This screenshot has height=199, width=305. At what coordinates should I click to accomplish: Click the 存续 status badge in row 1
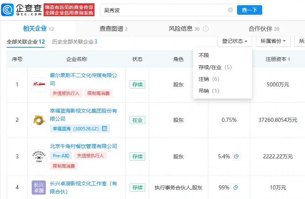tap(137, 85)
